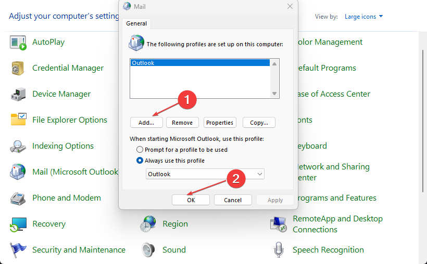Select the Outlook profile in the list
The image size is (427, 264).
200,63
